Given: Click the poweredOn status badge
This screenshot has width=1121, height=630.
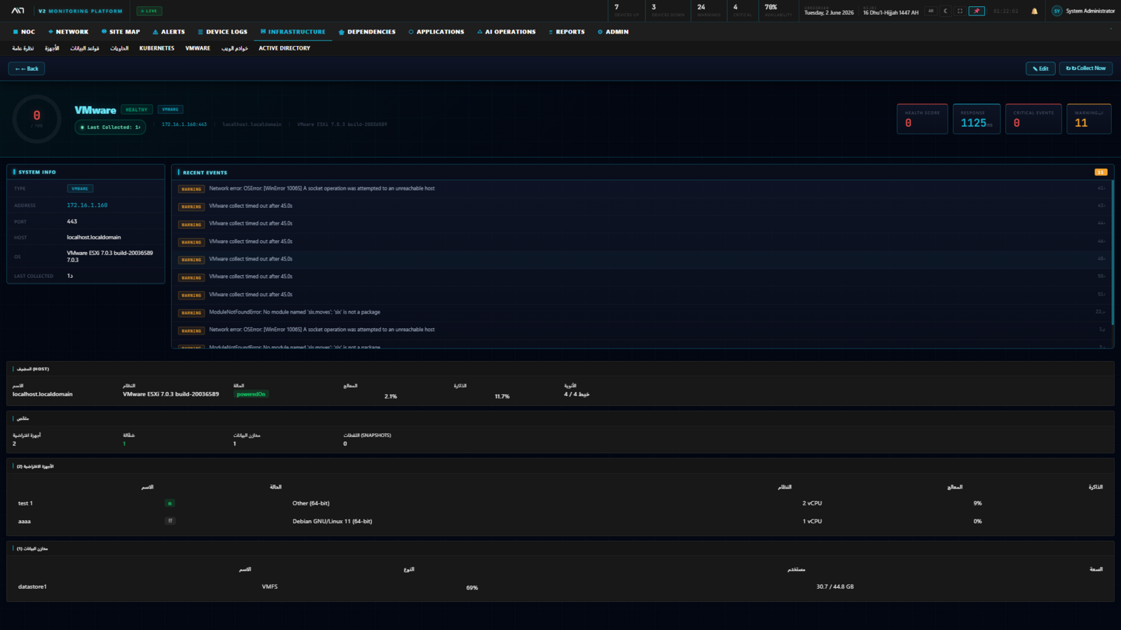Looking at the screenshot, I should [251, 394].
